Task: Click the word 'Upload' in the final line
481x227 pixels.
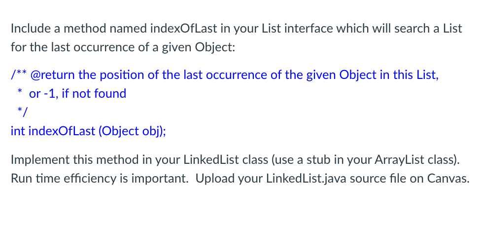Action: pyautogui.click(x=214, y=179)
